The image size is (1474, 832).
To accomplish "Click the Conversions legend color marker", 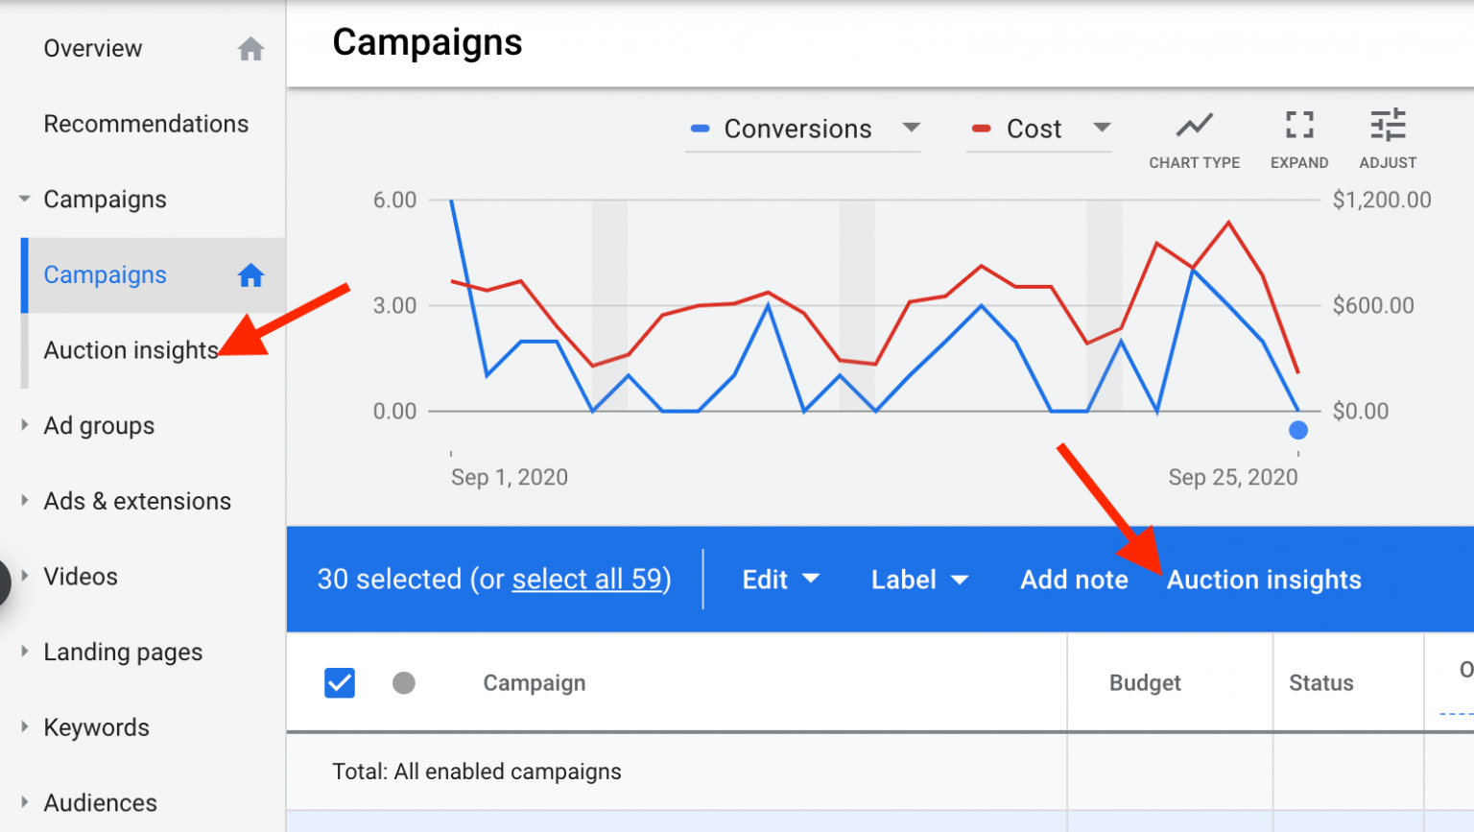I will (700, 128).
